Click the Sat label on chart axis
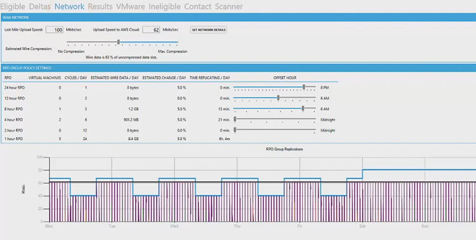Image resolution: width=476 pixels, height=240 pixels. pyautogui.click(x=362, y=226)
